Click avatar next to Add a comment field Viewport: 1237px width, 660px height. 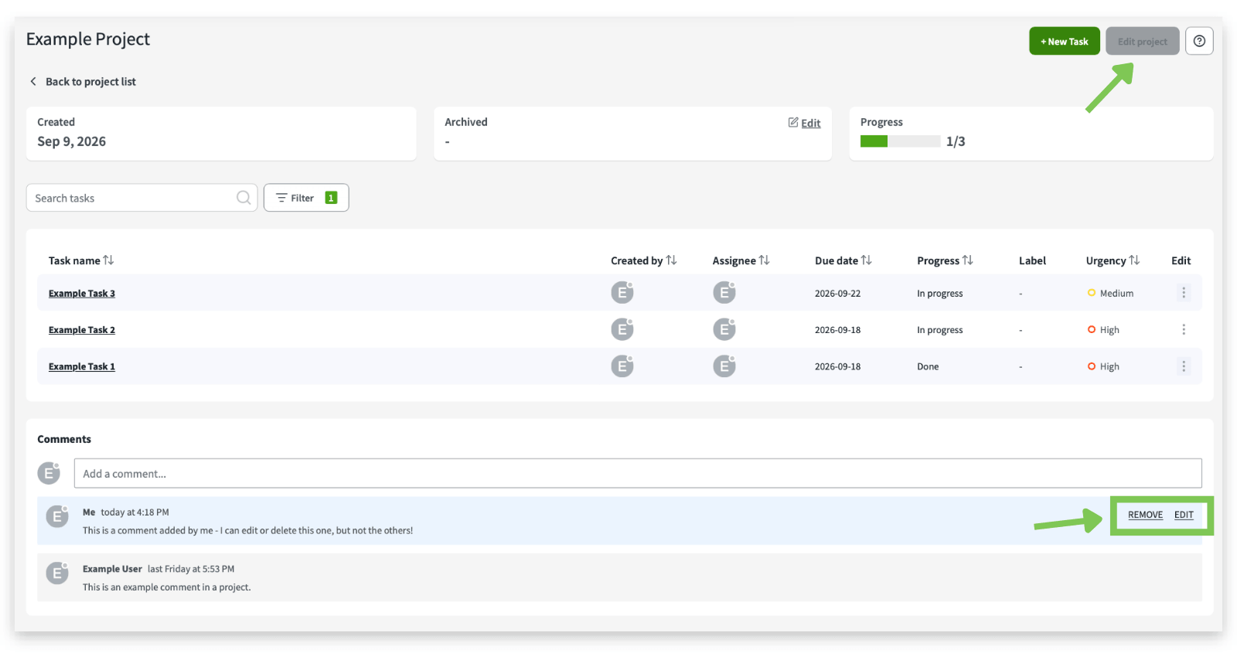[x=49, y=473]
